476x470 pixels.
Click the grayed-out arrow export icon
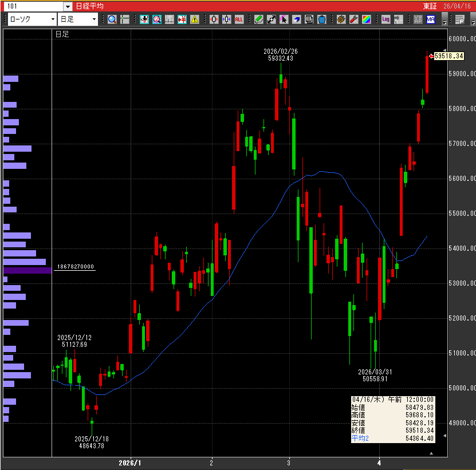398,19
